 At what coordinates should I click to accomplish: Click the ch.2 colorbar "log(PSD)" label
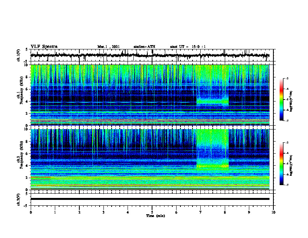click(x=291, y=165)
